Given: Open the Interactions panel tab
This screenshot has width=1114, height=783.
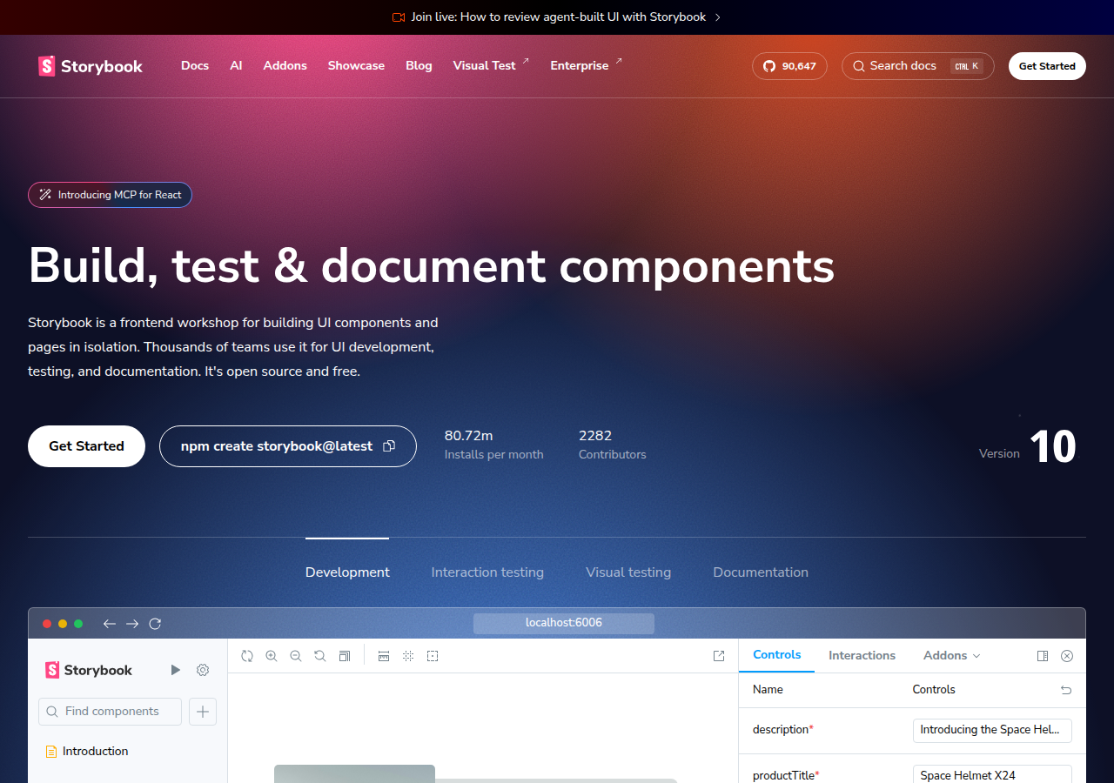Looking at the screenshot, I should click(x=862, y=656).
